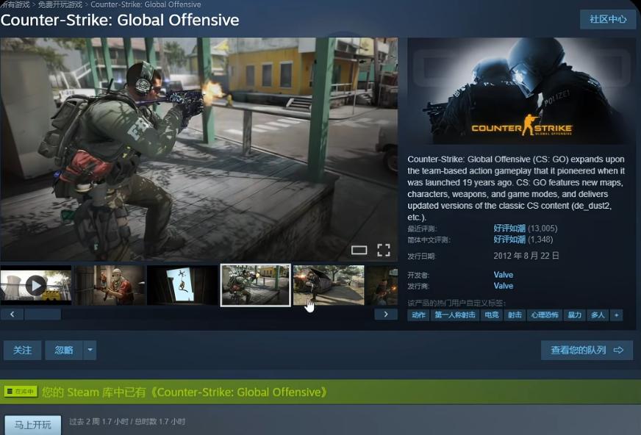The width and height of the screenshot is (641, 435).
Task: Open publisher Valve link
Action: point(504,286)
